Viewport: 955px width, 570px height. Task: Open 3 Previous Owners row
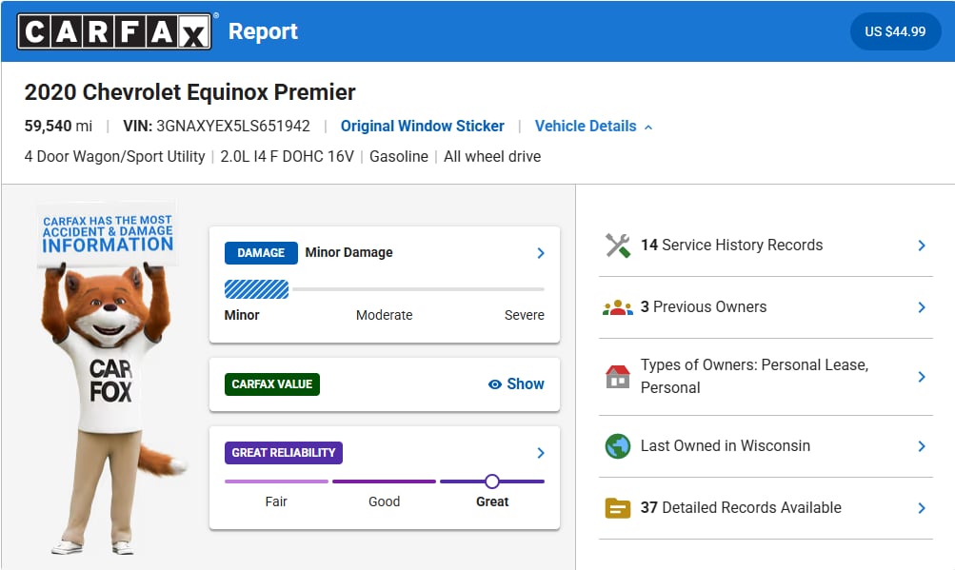pos(766,307)
